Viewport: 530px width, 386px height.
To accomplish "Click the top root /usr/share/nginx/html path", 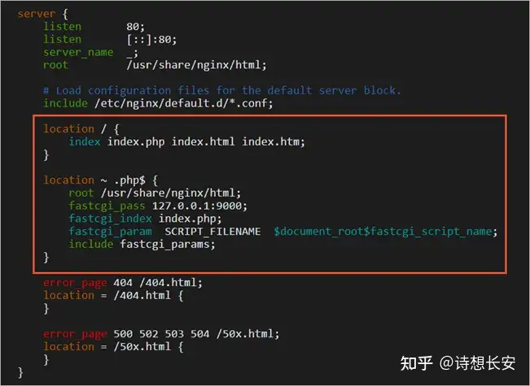I will [195, 65].
